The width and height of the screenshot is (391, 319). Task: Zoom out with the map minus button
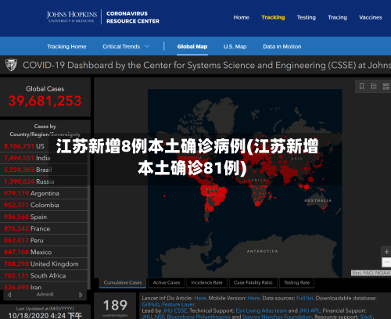click(x=386, y=262)
